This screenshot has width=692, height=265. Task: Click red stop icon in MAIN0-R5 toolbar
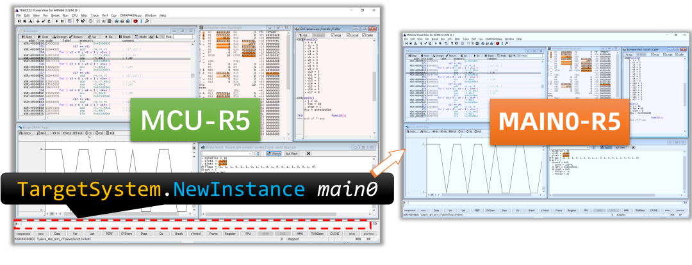497,44
